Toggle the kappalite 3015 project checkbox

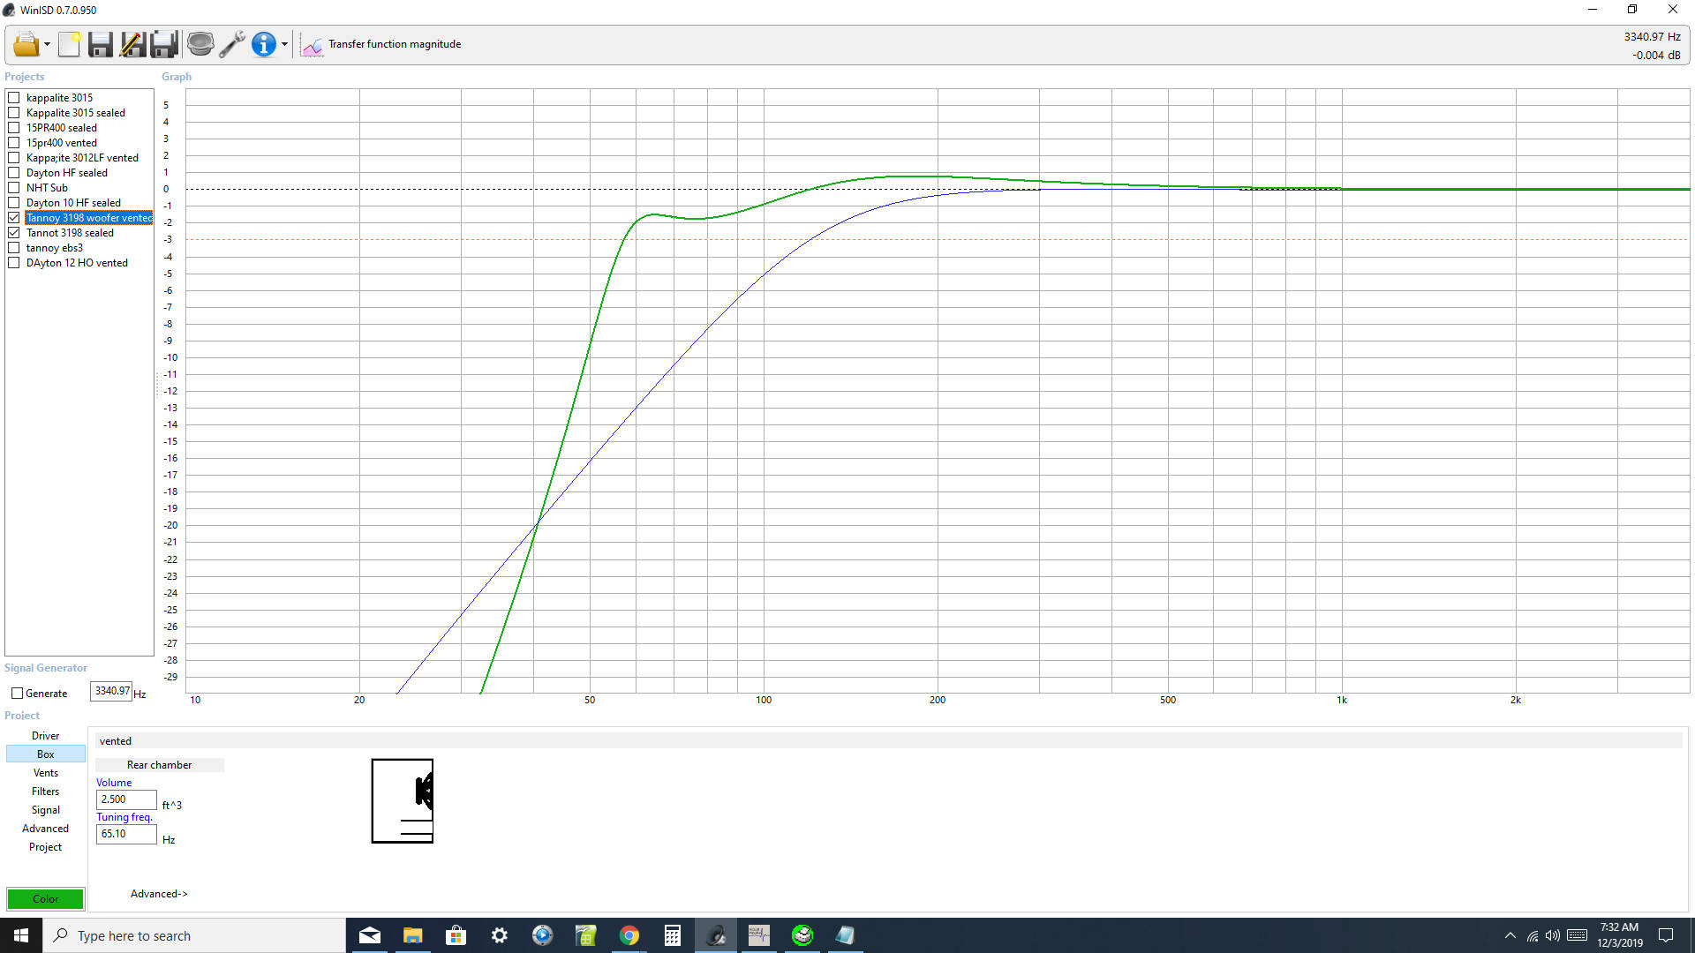coord(14,98)
